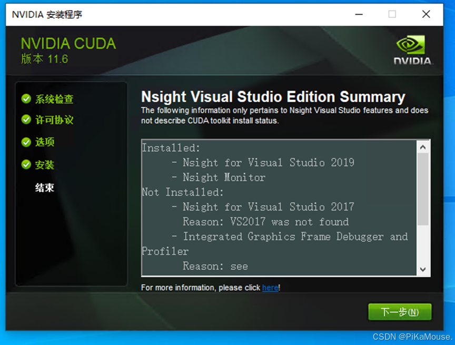Click scrollbar down arrow in summary box
Viewport: 455px width, 345px height.
[x=423, y=270]
